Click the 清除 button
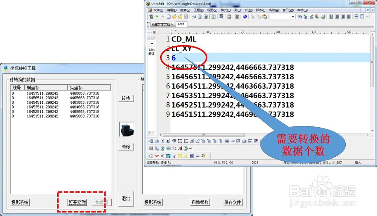The width and height of the screenshot is (377, 216). [x=126, y=147]
